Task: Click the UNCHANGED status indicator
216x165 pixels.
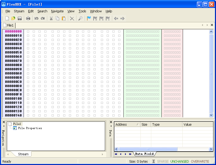Action: pyautogui.click(x=180, y=161)
